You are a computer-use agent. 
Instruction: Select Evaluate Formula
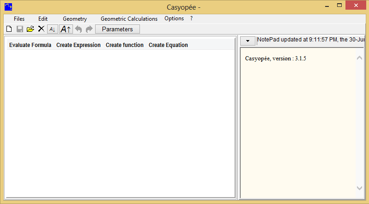[30, 45]
